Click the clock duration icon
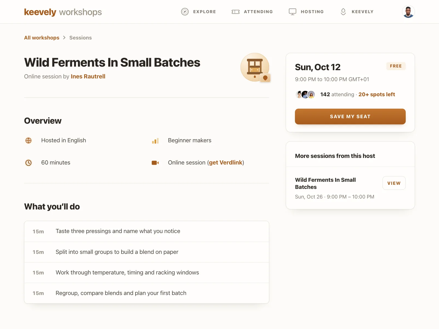The image size is (439, 329). click(29, 163)
